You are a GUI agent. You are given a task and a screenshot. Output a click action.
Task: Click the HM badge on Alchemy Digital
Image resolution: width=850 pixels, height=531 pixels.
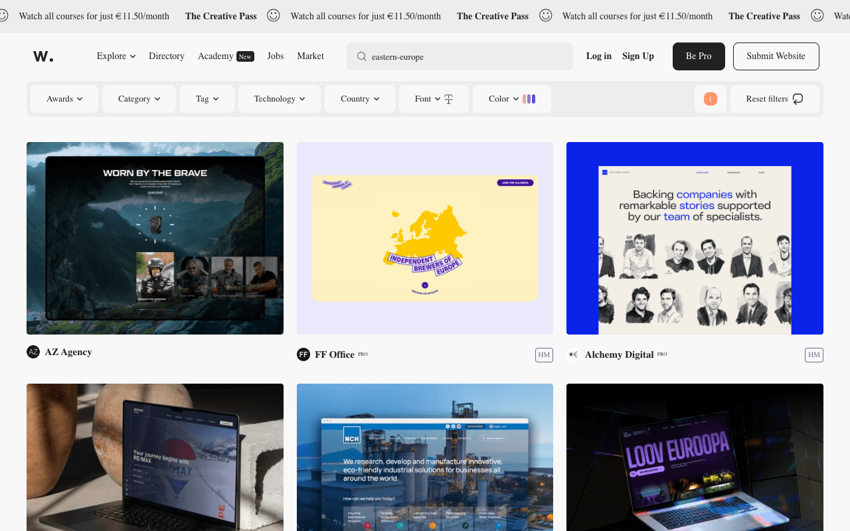tap(814, 354)
